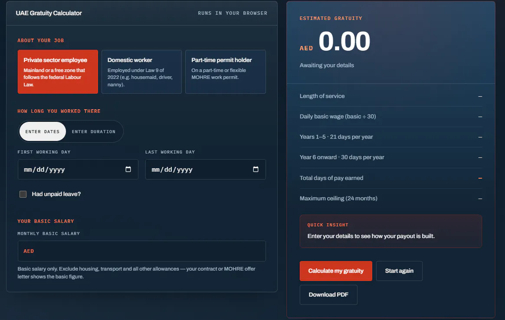The width and height of the screenshot is (505, 320).
Task: Click the Length of service row
Action: 391,96
